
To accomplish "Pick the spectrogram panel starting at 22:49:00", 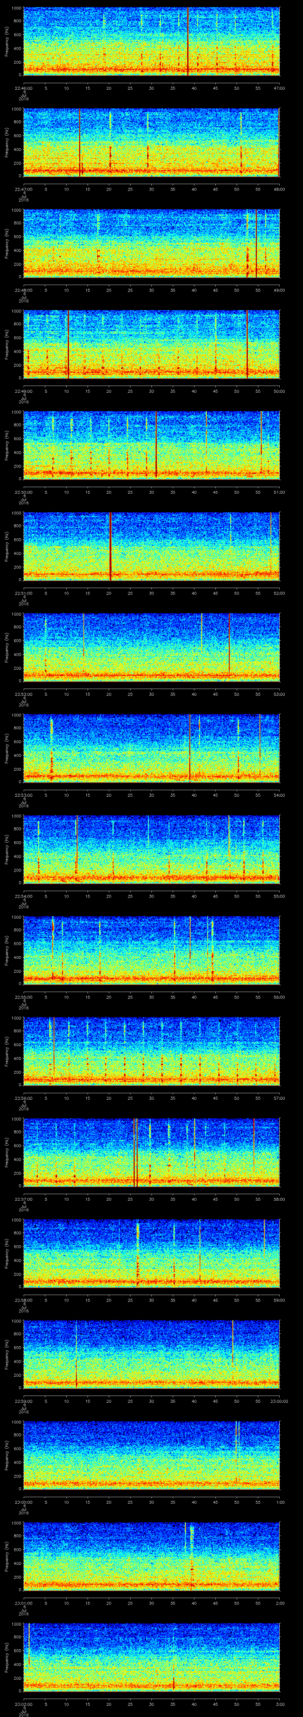I will pyautogui.click(x=152, y=344).
